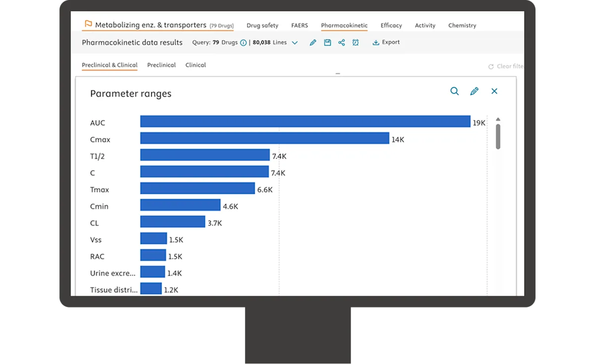This screenshot has height=364, width=595.
Task: Close the Parameter ranges panel
Action: coord(494,91)
